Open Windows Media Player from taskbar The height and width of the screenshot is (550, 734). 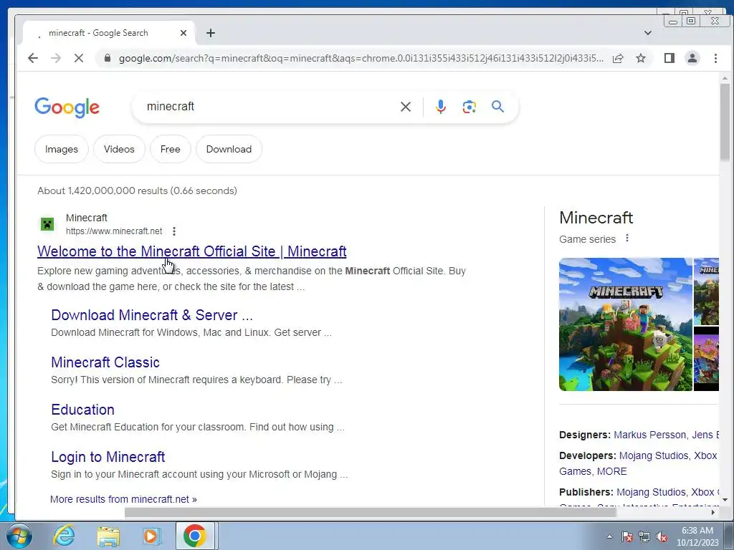coord(151,536)
